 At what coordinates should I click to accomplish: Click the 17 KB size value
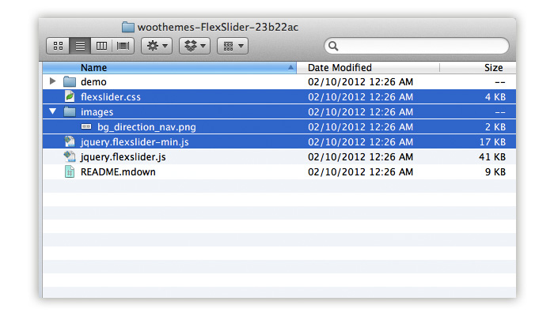(x=492, y=142)
